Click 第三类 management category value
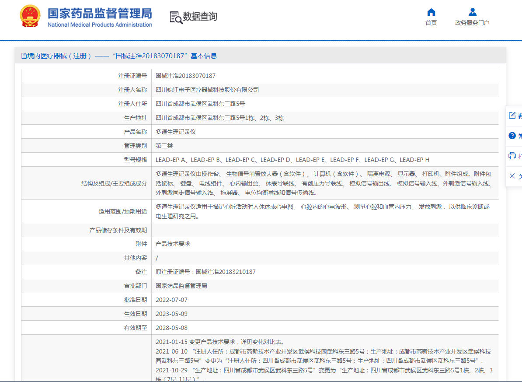522x382 pixels. coord(164,146)
